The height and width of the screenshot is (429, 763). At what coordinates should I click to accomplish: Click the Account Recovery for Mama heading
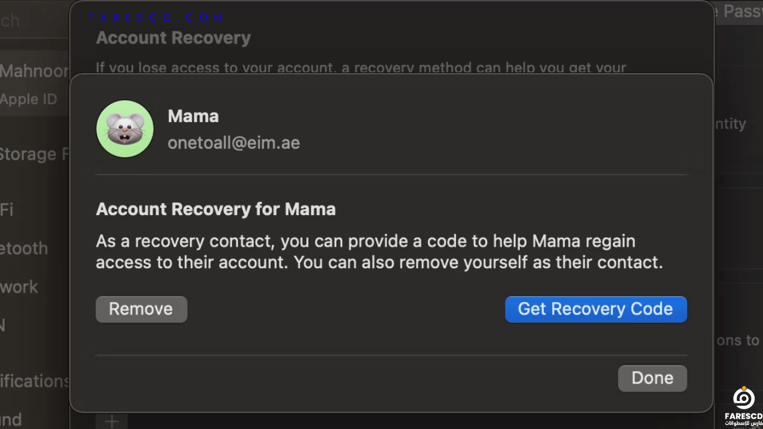coord(216,209)
